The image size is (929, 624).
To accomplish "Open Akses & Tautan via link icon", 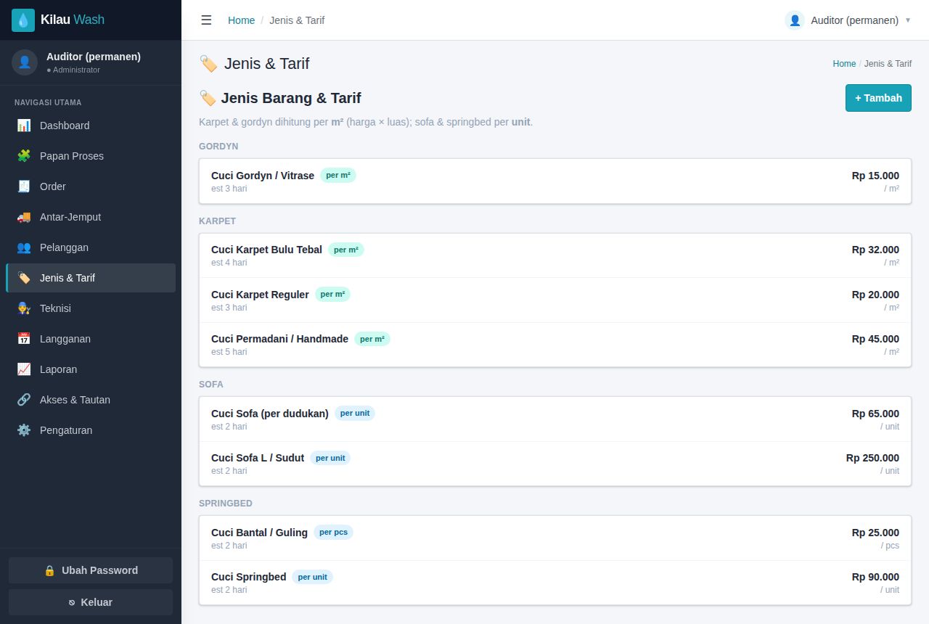I will click(24, 400).
